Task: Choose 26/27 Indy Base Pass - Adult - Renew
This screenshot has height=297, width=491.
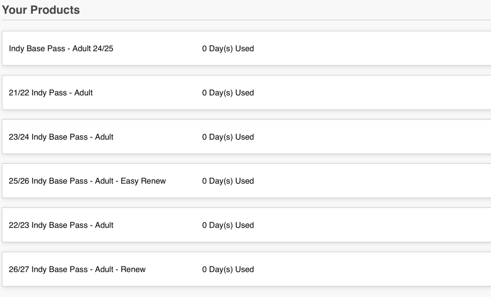Action: pos(77,269)
